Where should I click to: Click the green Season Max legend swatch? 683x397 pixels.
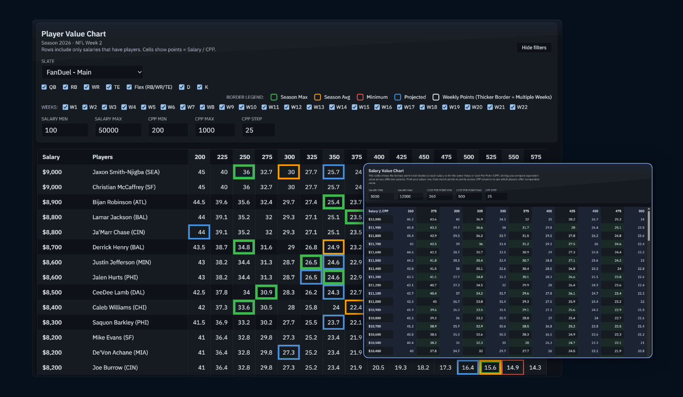(x=274, y=97)
